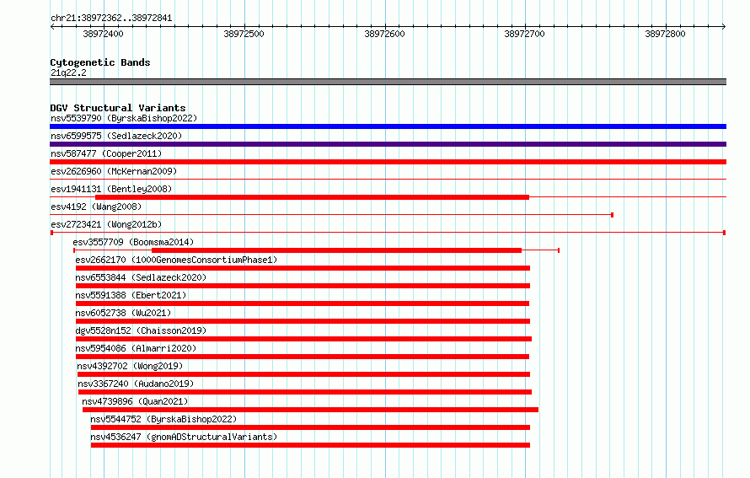Click the nsv5539790 (ByrskaBishop2022) variant label
750x478 pixels.
[x=124, y=118]
